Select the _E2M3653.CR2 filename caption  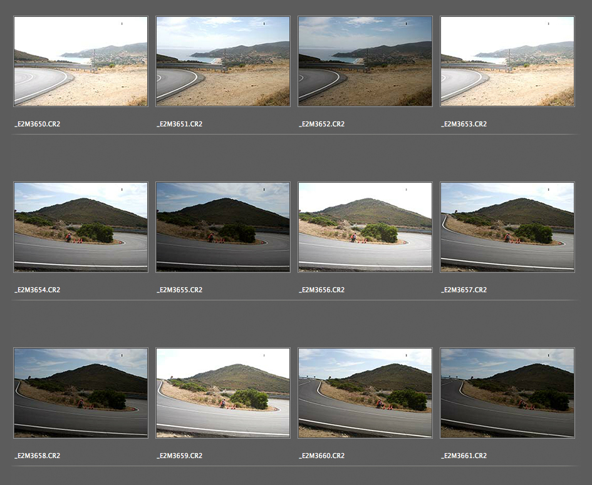[x=464, y=125]
